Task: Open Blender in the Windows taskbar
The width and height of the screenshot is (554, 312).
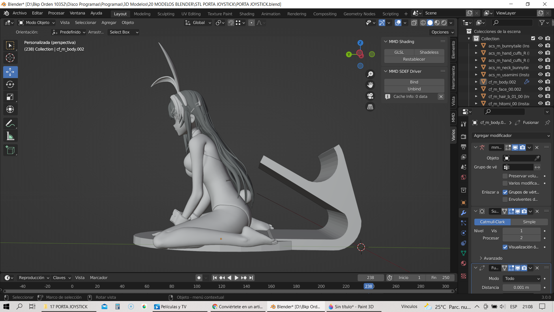Action: [296, 307]
